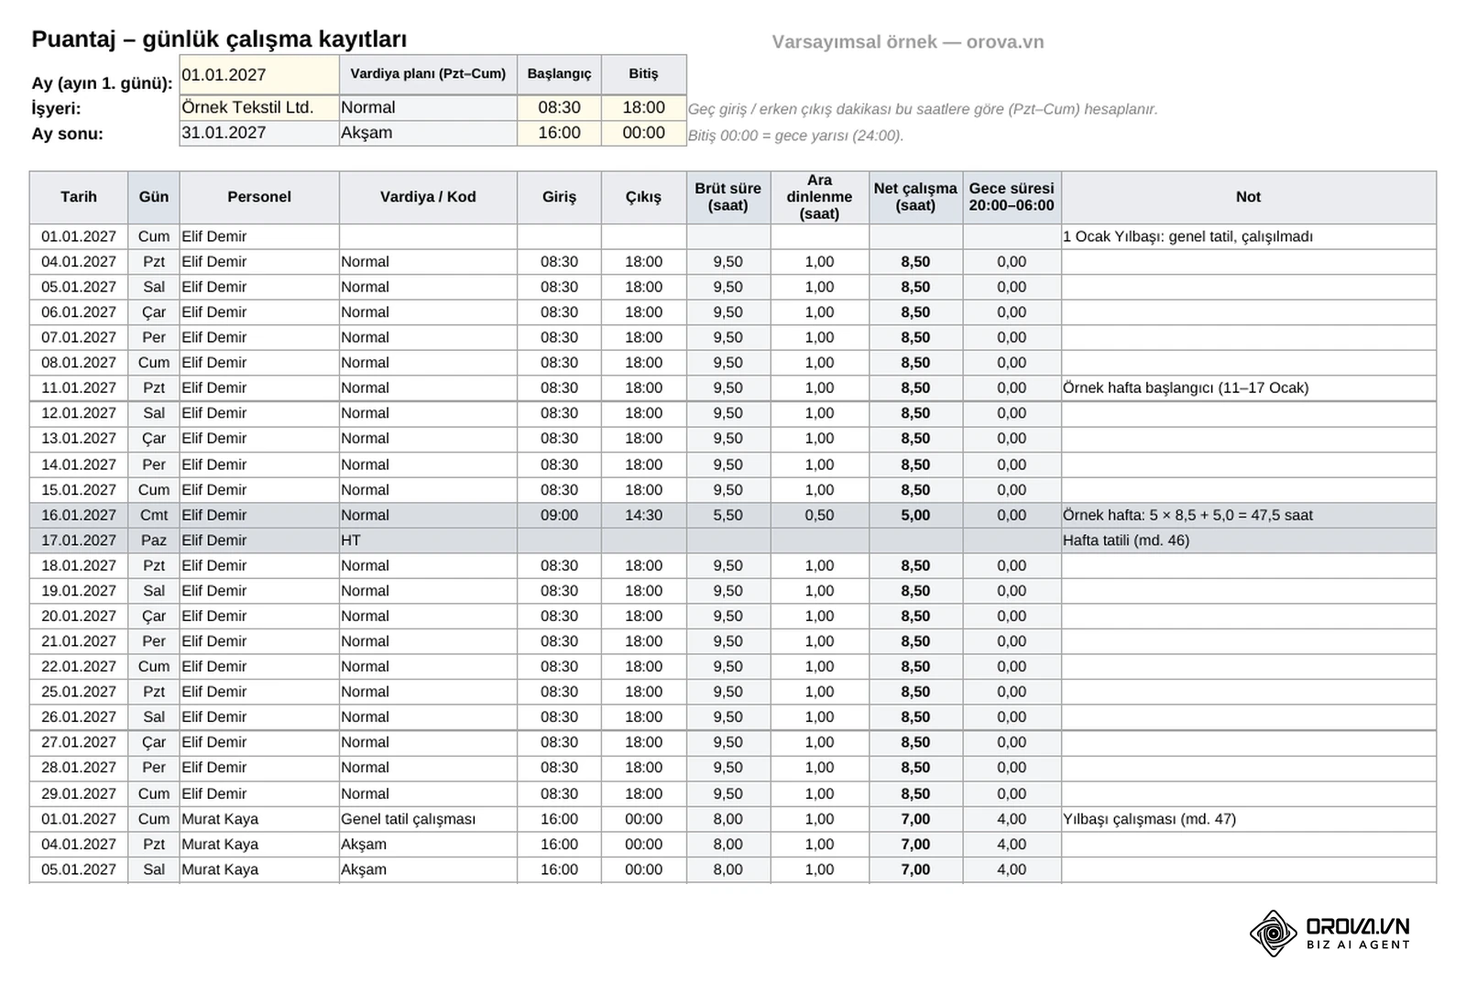Click the Başlangıç header in shift plan
The height and width of the screenshot is (994, 1466).
click(559, 74)
